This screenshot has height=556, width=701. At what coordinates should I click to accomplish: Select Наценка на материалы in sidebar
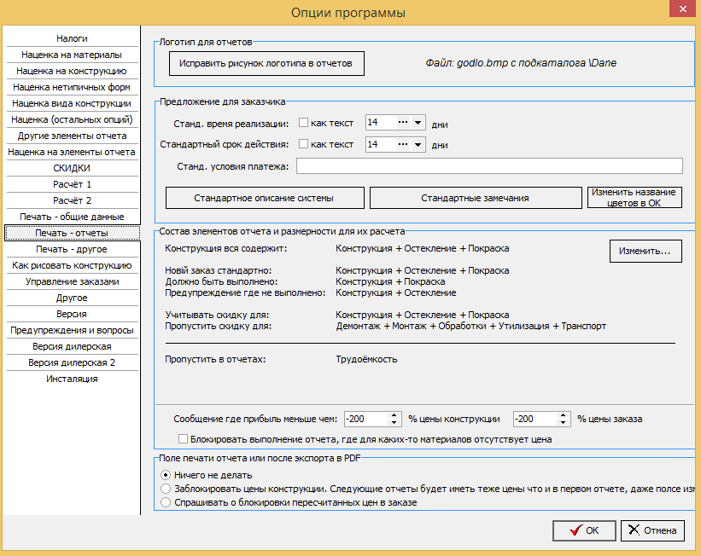[72, 55]
